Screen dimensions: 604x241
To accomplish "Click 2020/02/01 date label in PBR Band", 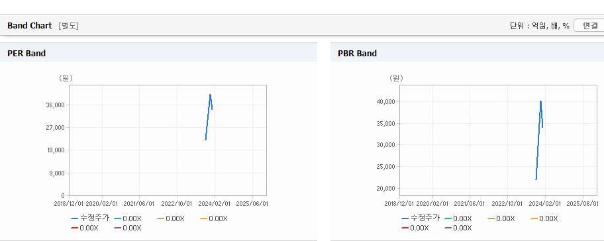I will [x=432, y=203].
